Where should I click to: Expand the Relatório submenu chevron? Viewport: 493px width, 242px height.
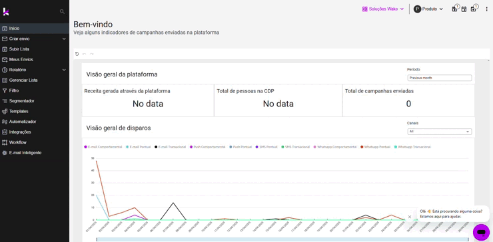coord(64,70)
